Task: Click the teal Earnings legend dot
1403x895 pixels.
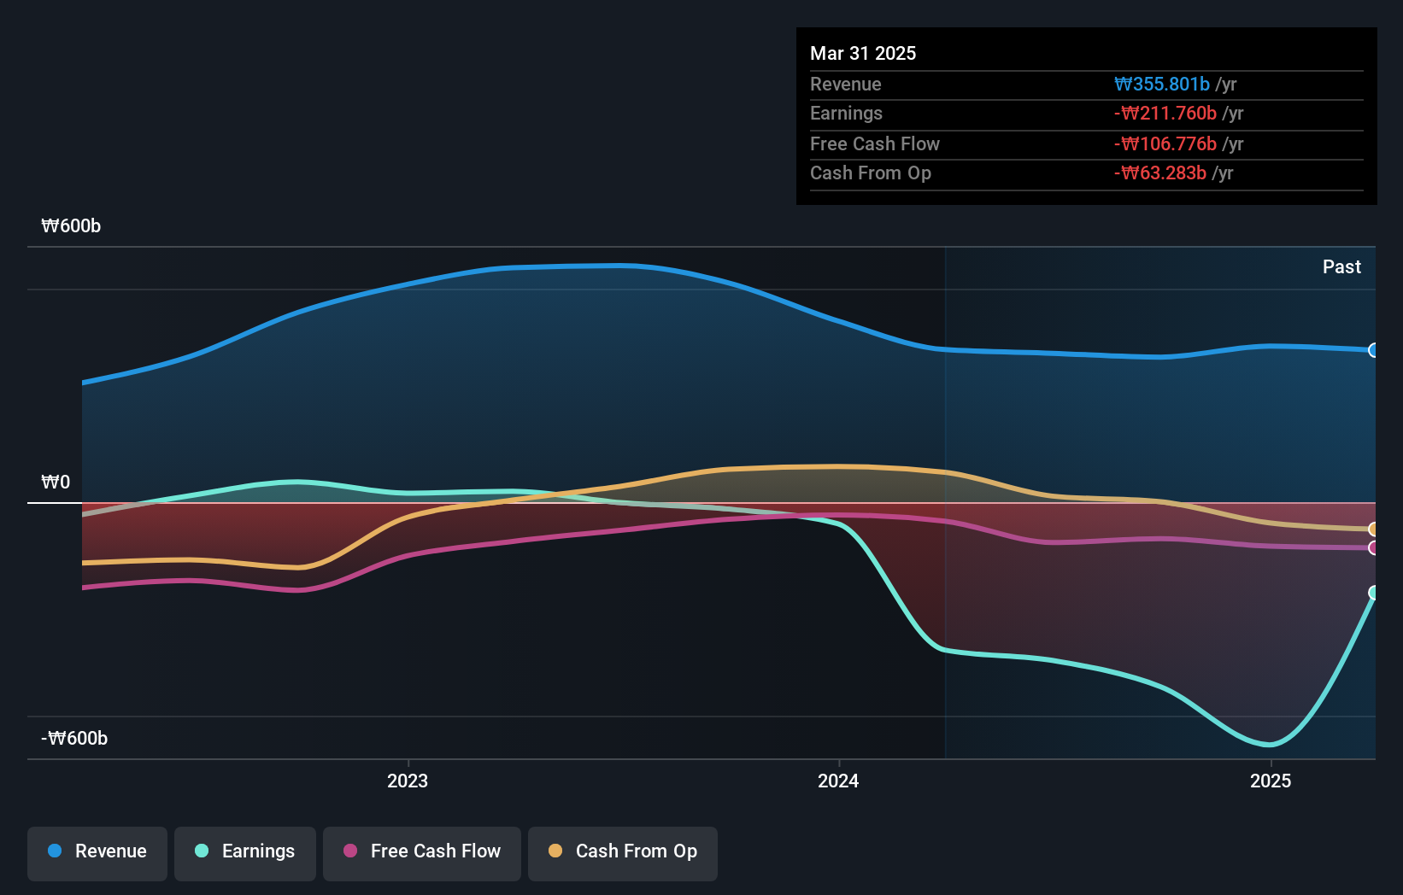Action: [202, 851]
